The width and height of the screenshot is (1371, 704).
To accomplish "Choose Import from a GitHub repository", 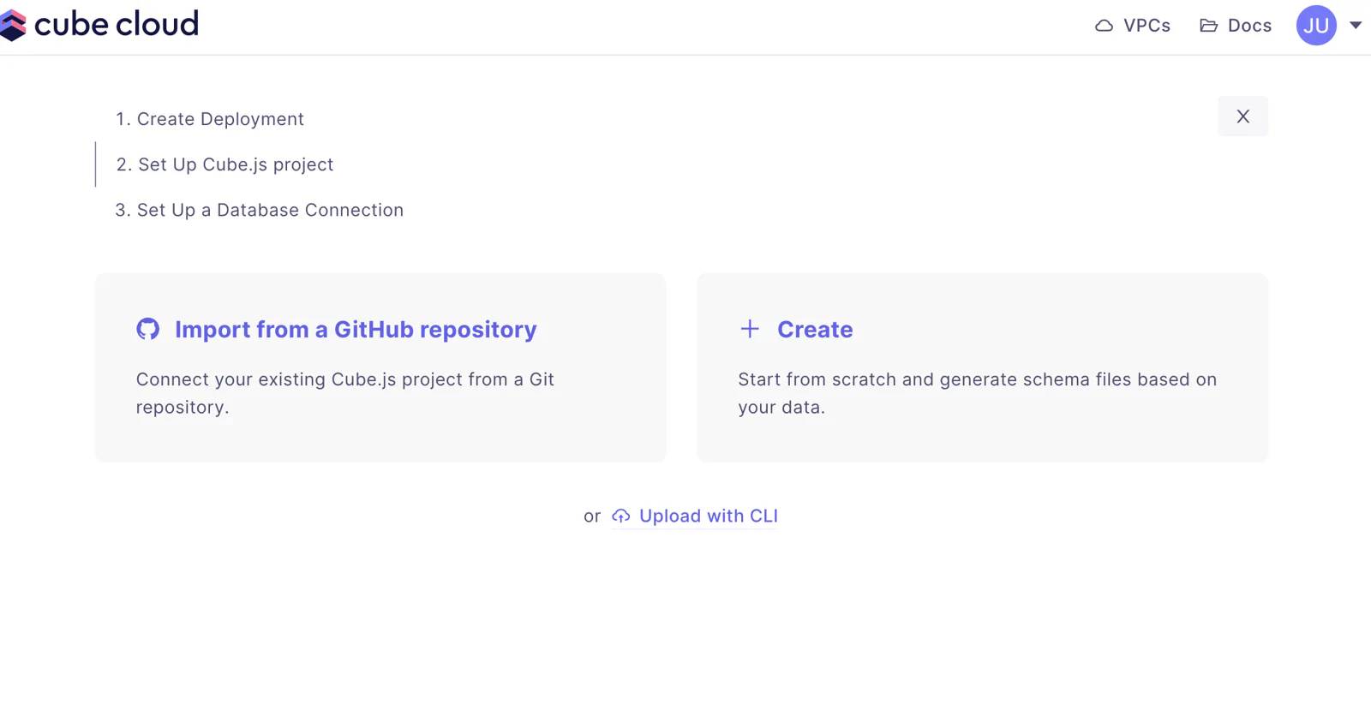I will pos(356,330).
